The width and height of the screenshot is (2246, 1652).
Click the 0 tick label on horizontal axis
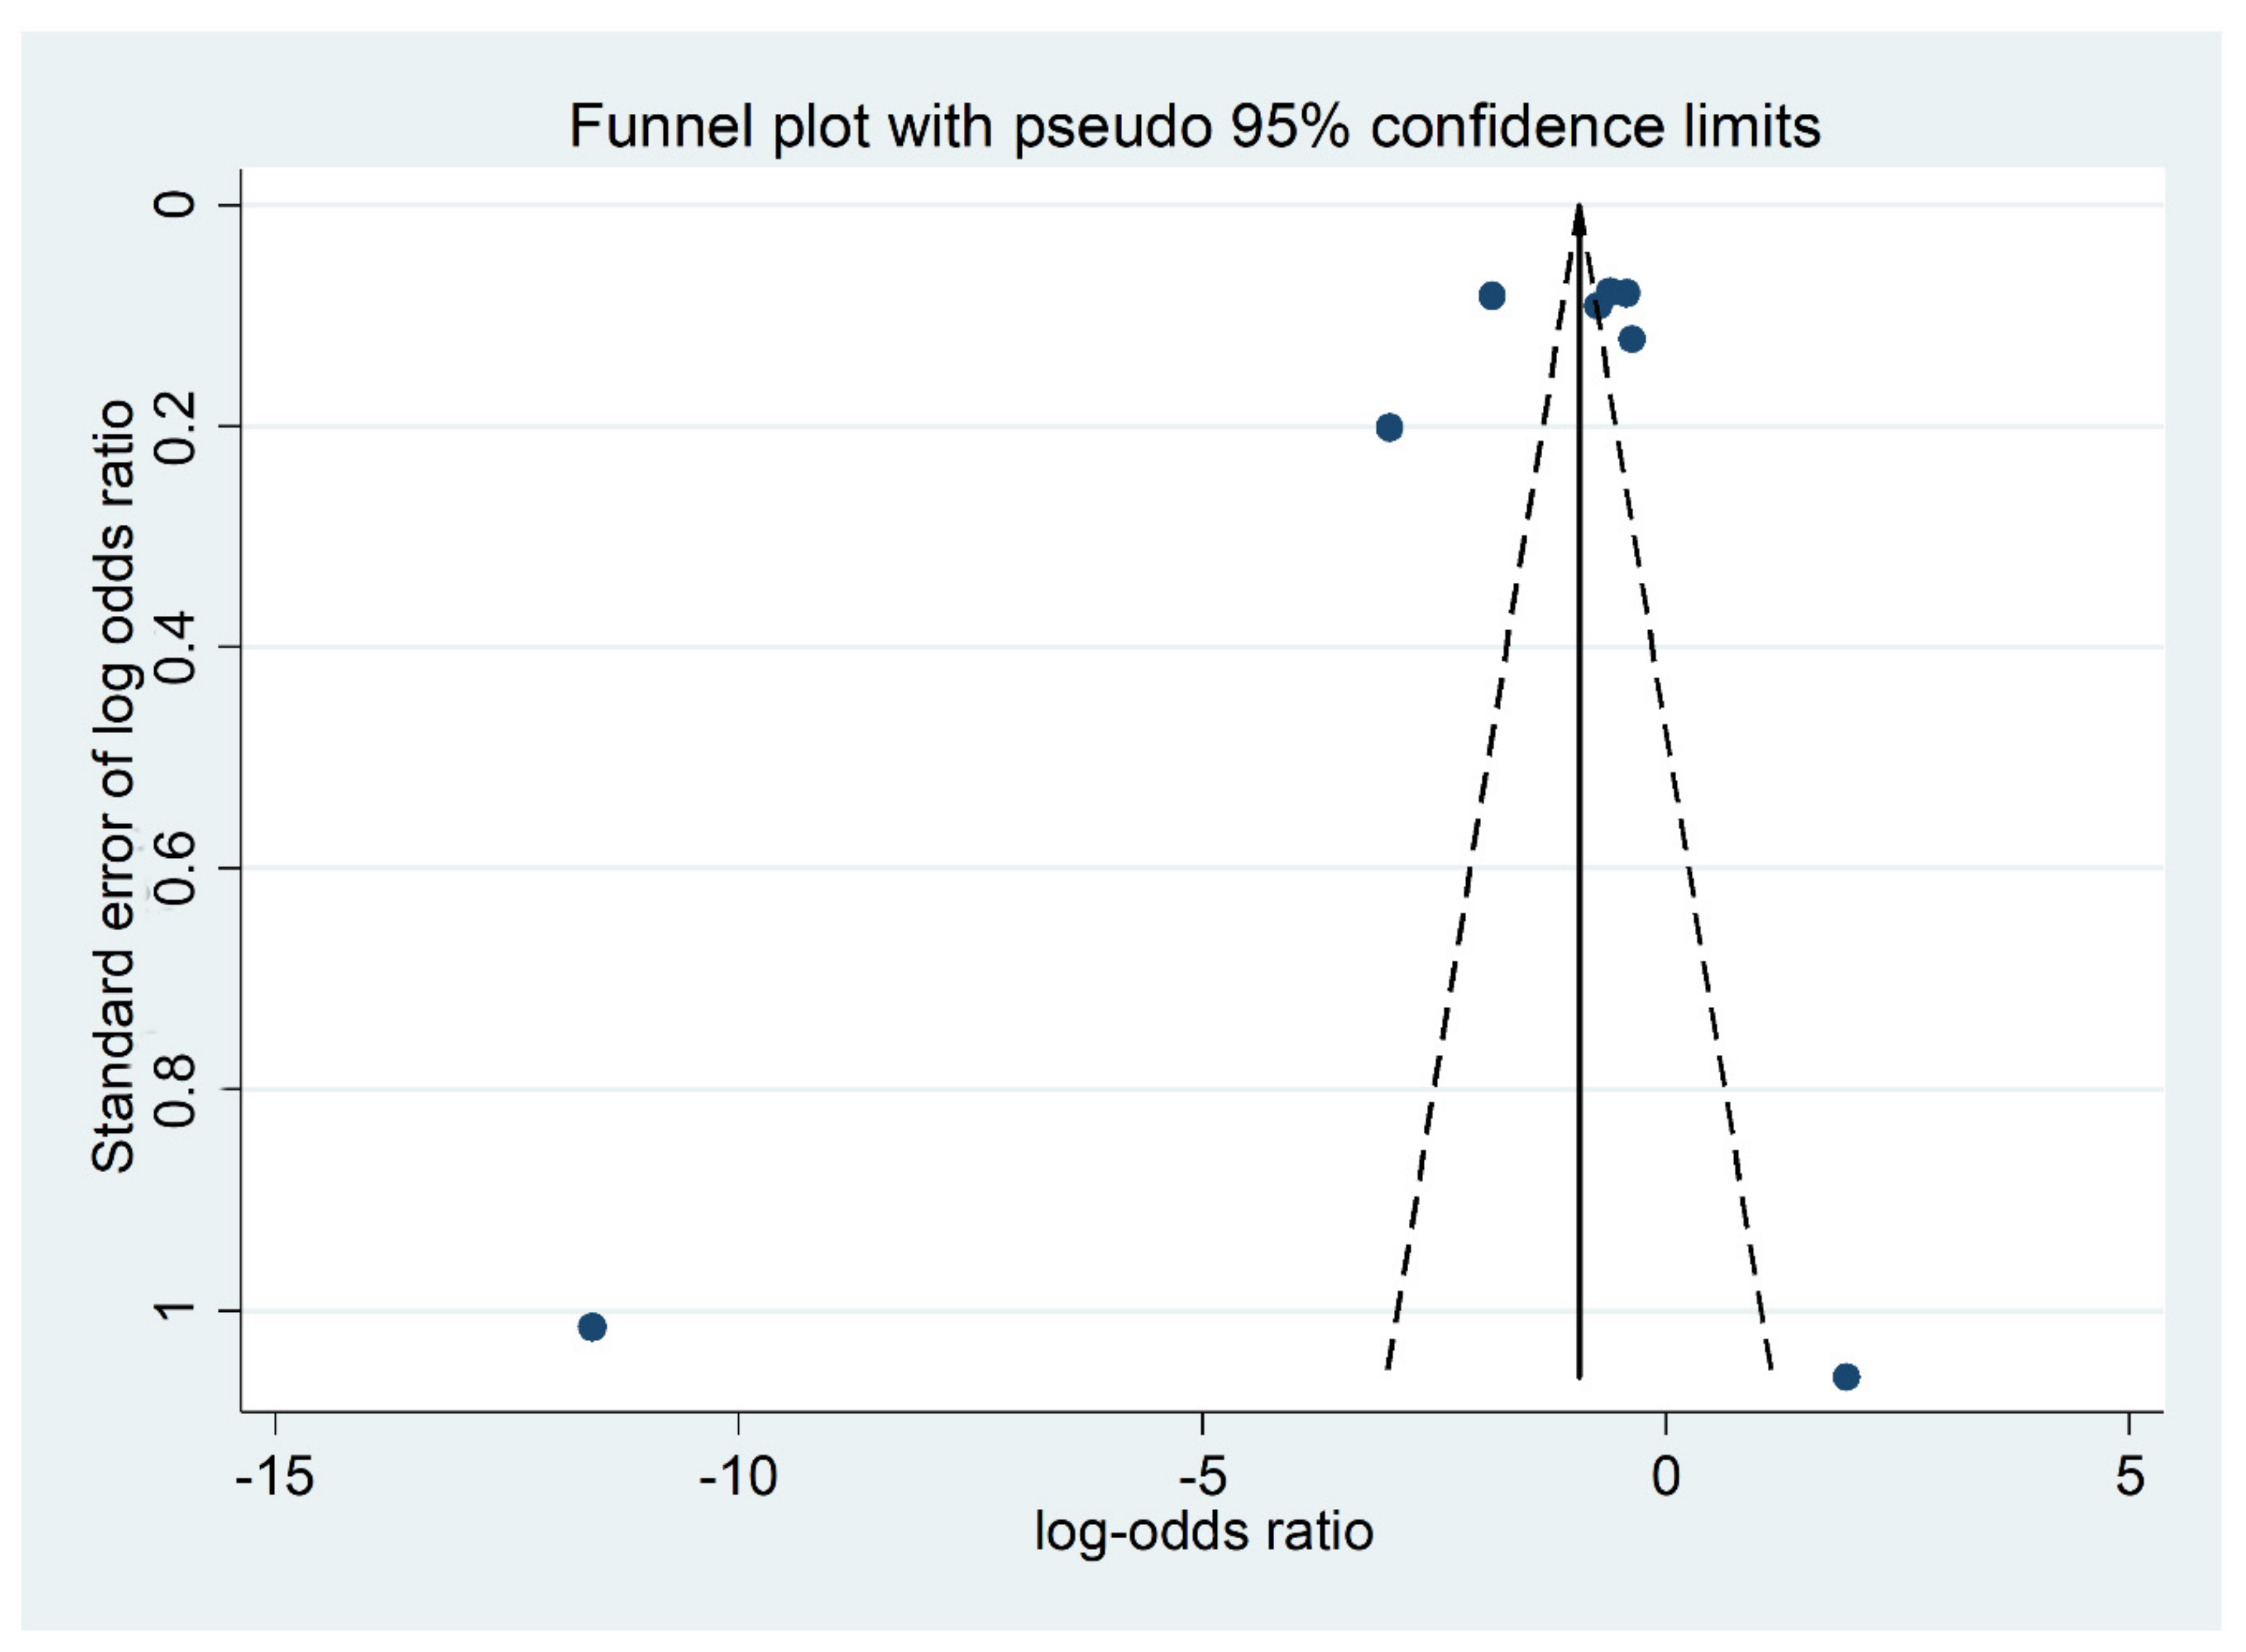click(1665, 1476)
